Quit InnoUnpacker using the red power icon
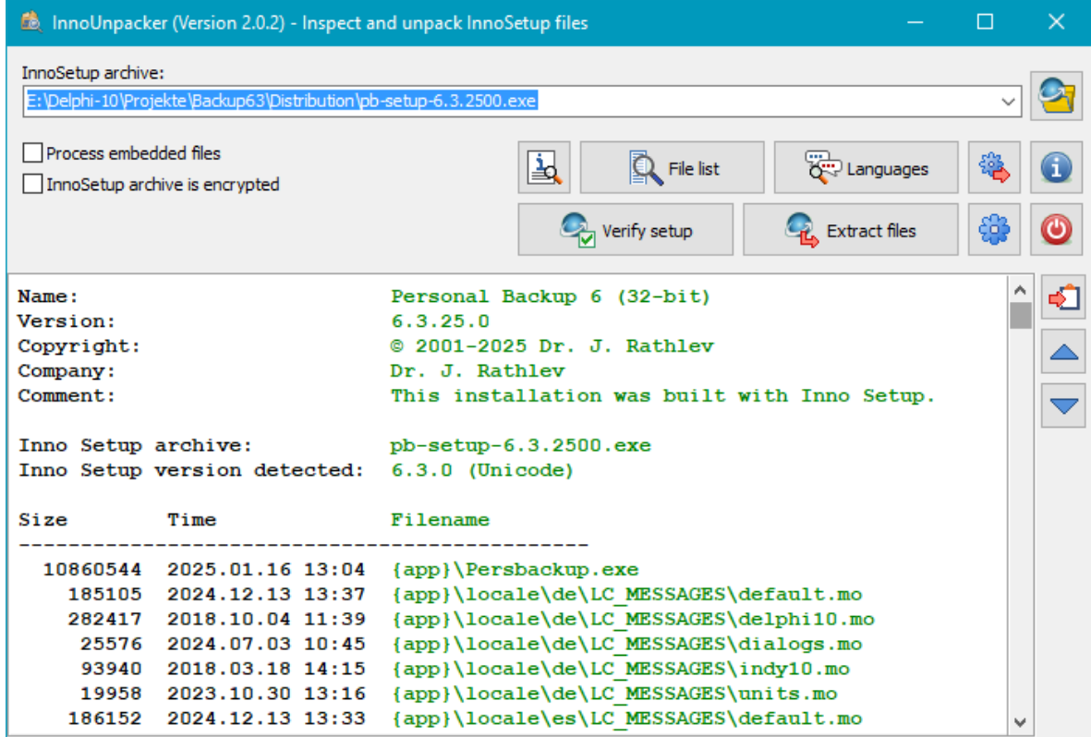 (1056, 229)
